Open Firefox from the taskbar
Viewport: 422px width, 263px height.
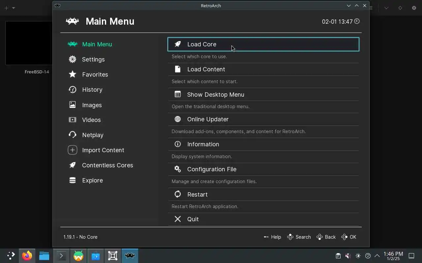point(27,256)
